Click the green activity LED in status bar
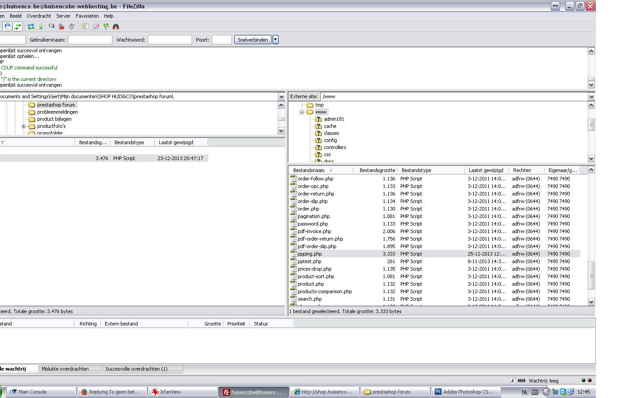The height and width of the screenshot is (398, 637). [583, 380]
